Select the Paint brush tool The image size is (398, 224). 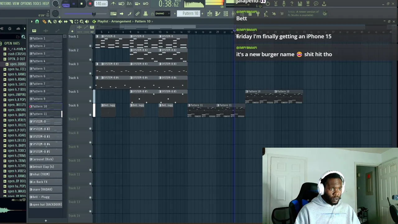[x=49, y=21]
